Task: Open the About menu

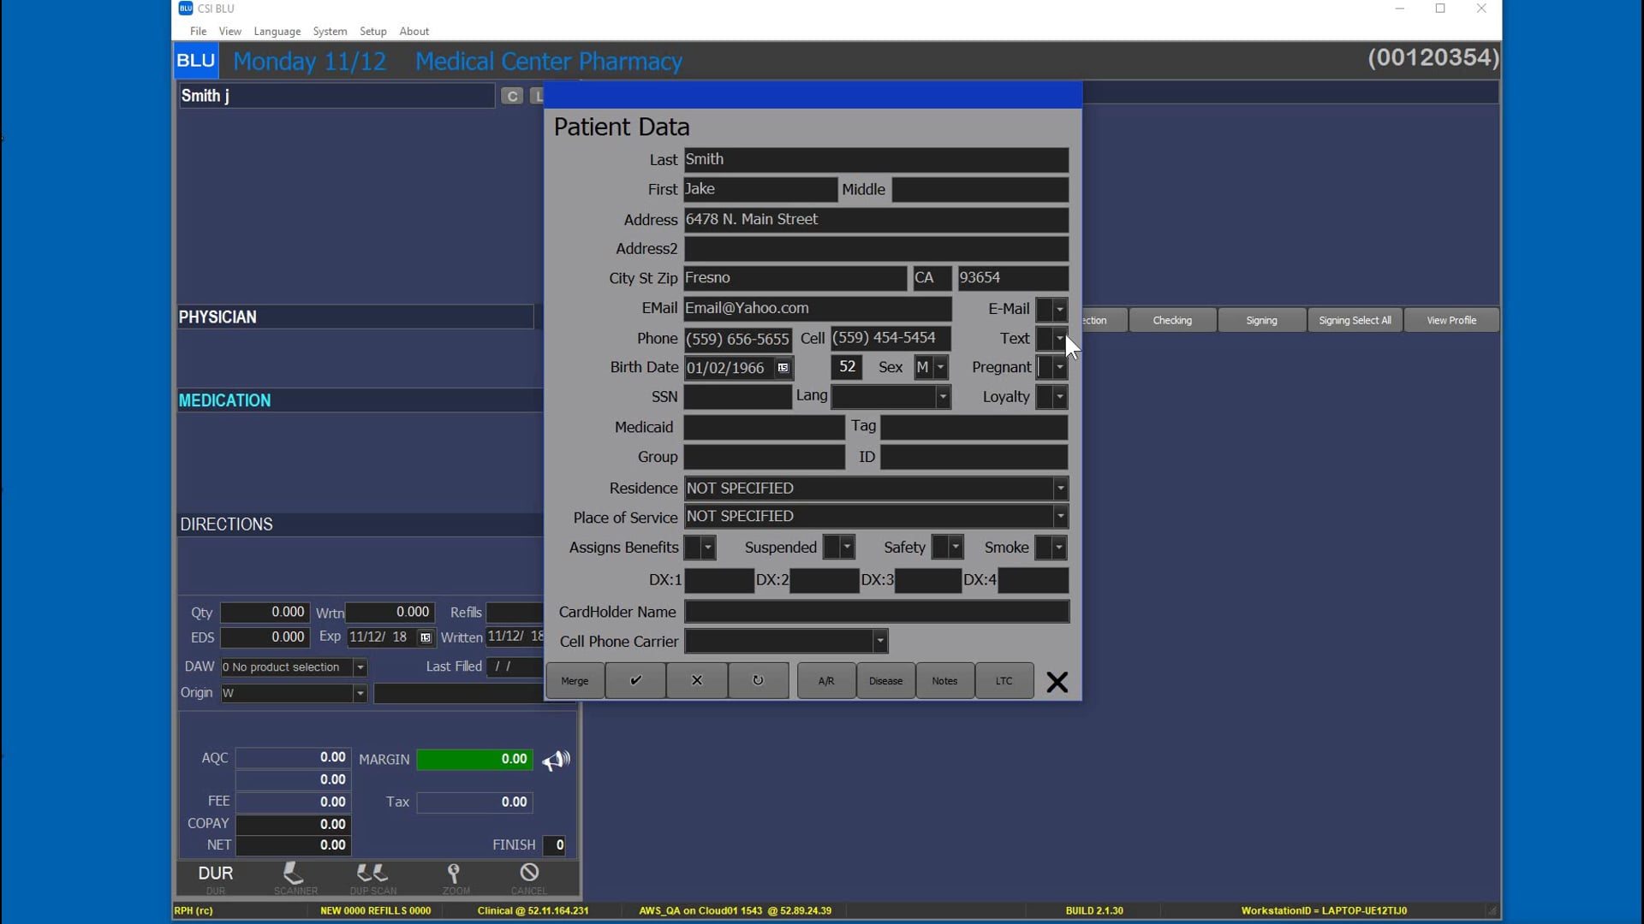Action: [414, 31]
